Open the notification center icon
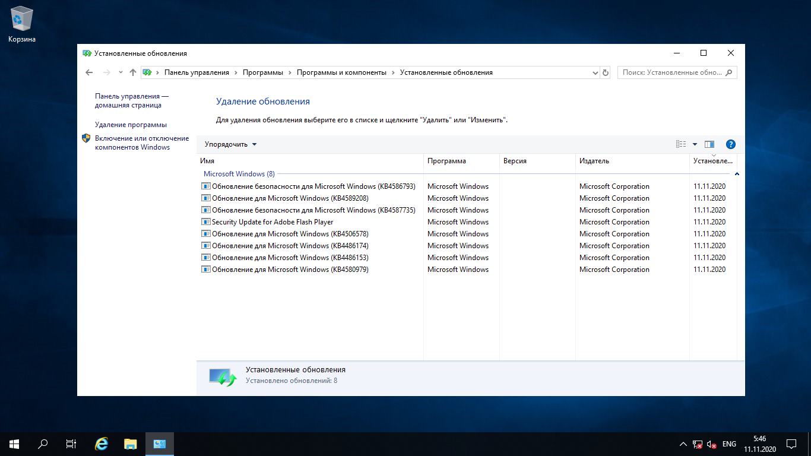This screenshot has width=811, height=456. [791, 444]
